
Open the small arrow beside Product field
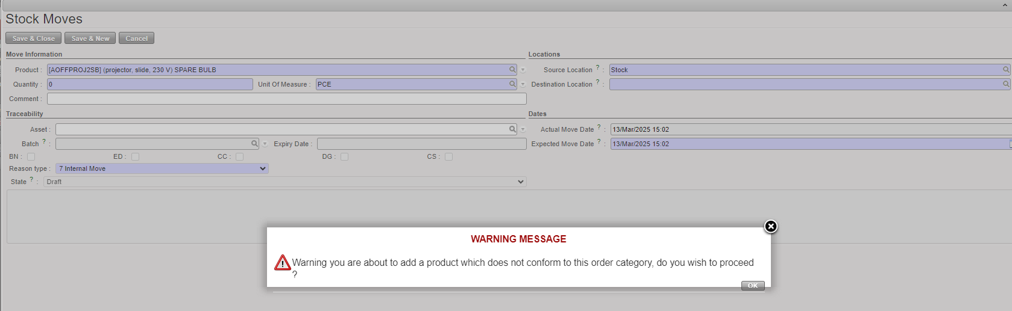tap(523, 70)
